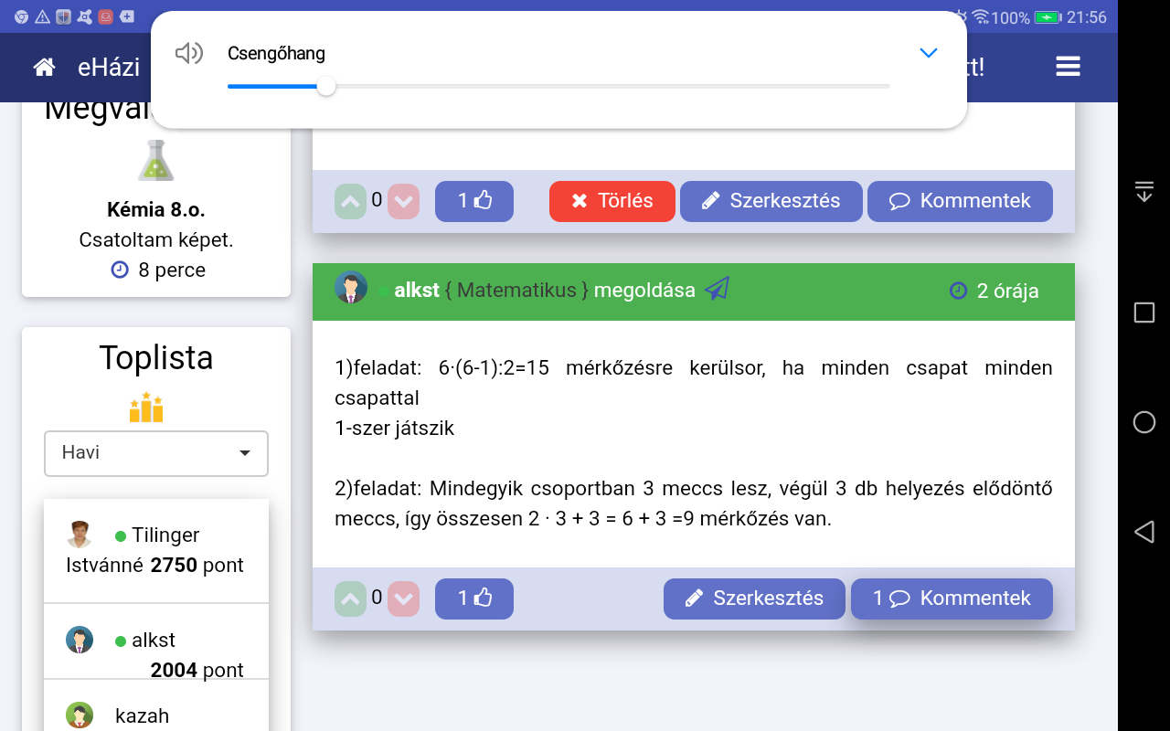This screenshot has height=731, width=1170.
Task: Open the Kémia 8.o. question card
Action: click(x=156, y=210)
